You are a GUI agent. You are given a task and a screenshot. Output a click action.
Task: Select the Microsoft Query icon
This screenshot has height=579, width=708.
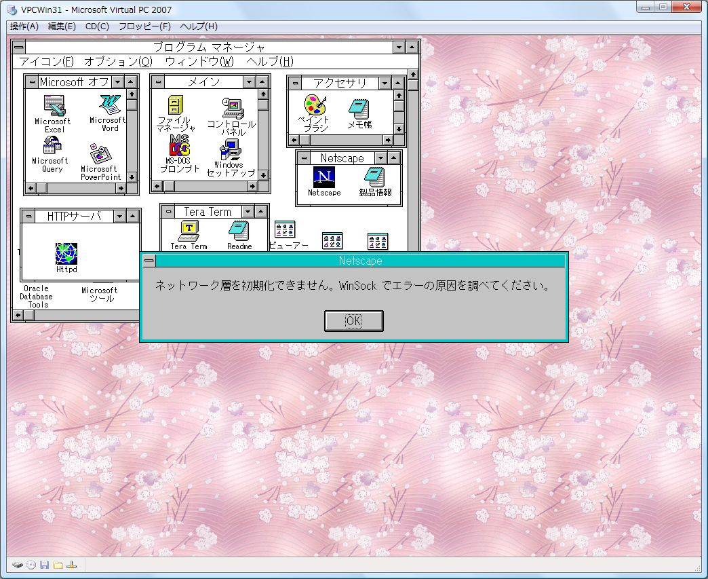pos(52,145)
